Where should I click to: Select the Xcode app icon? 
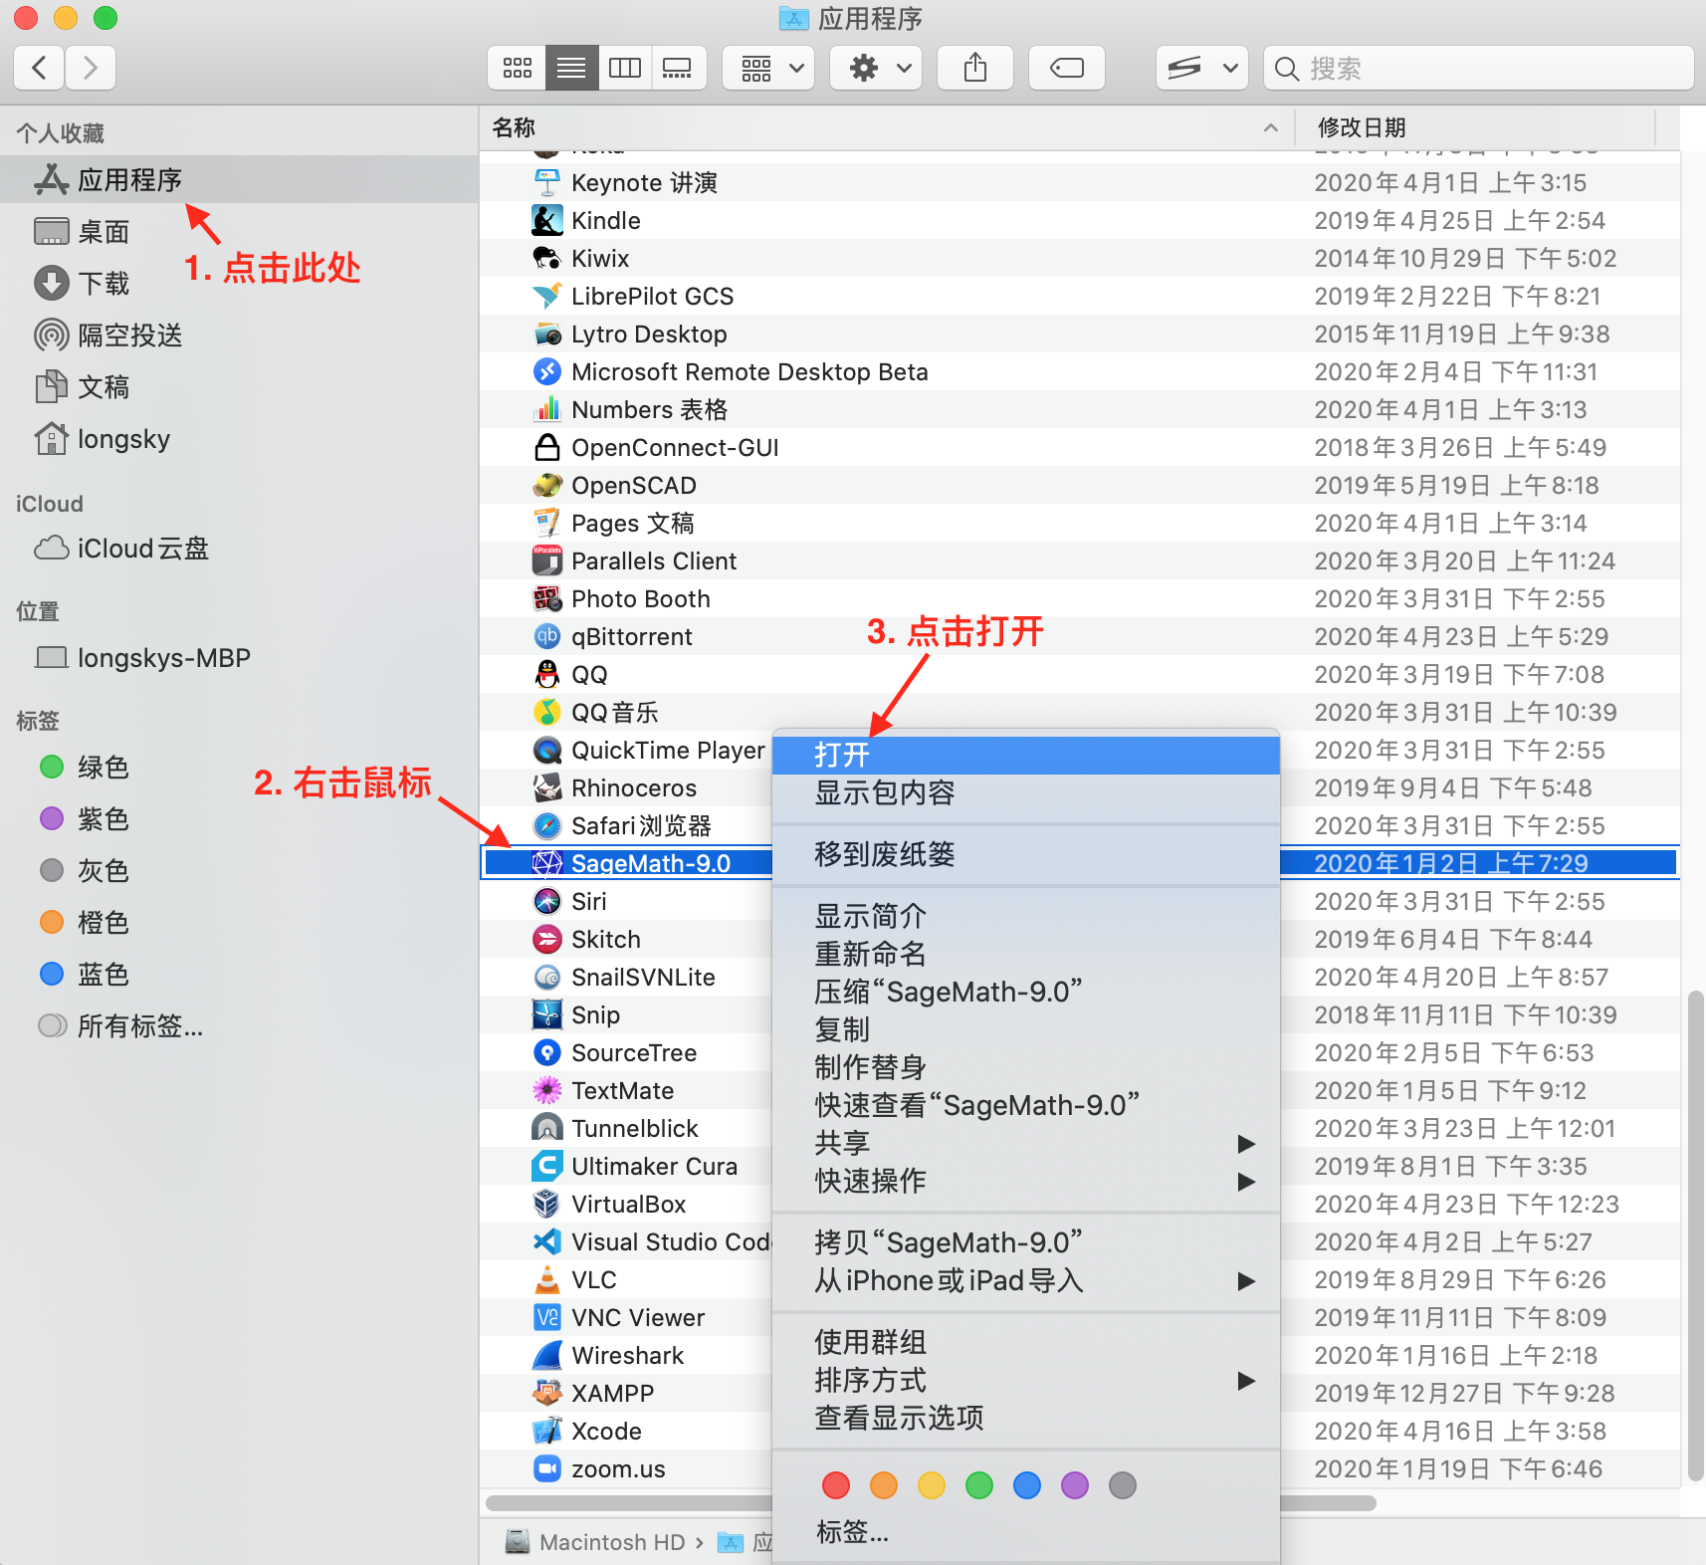pos(546,1431)
